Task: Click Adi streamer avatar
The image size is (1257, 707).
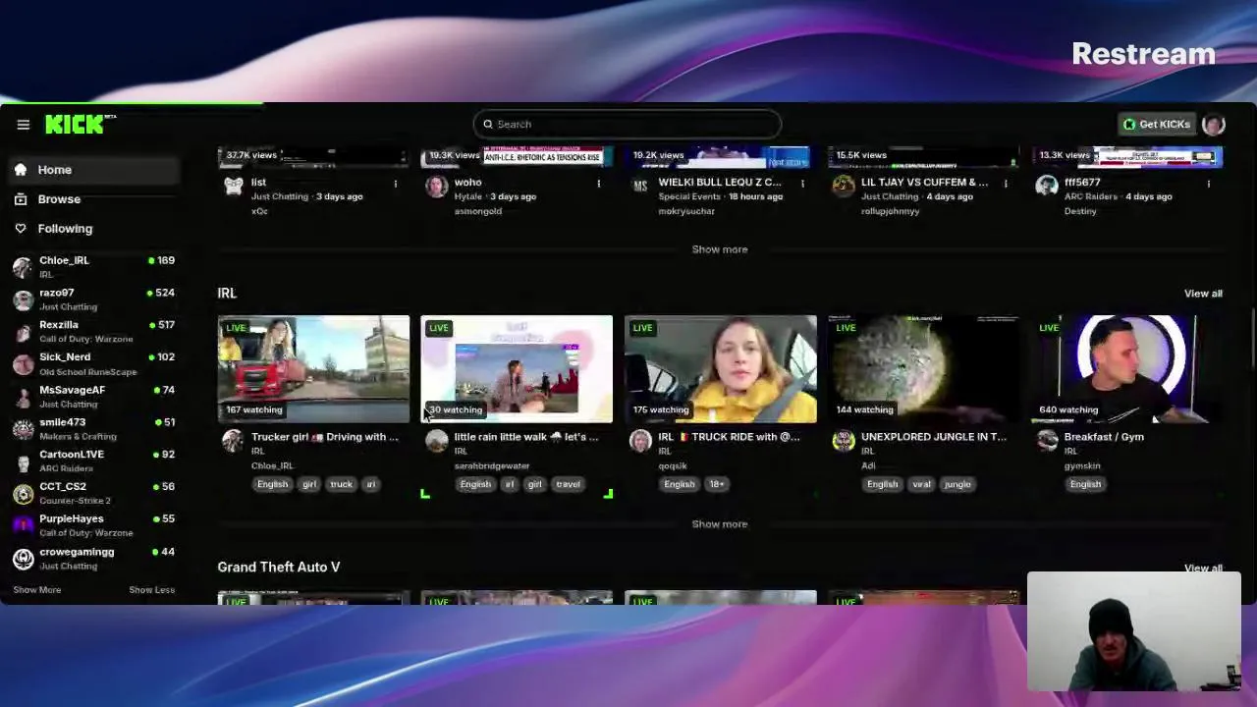Action: click(844, 441)
